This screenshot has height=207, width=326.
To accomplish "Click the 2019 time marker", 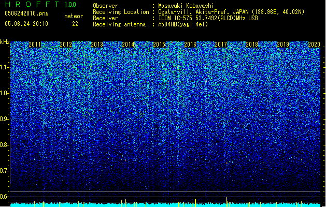I will point(283,45).
